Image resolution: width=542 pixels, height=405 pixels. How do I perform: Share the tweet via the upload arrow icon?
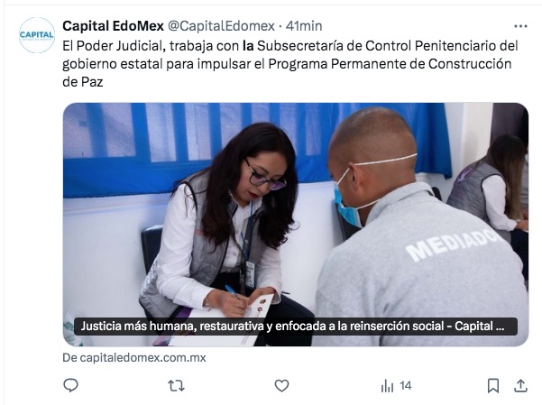520,385
